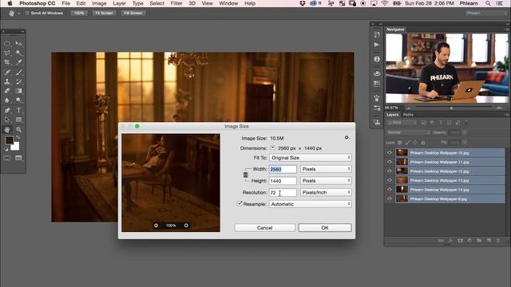Screen dimensions: 511x287
Task: Select the History Brush tool
Action: (18, 81)
